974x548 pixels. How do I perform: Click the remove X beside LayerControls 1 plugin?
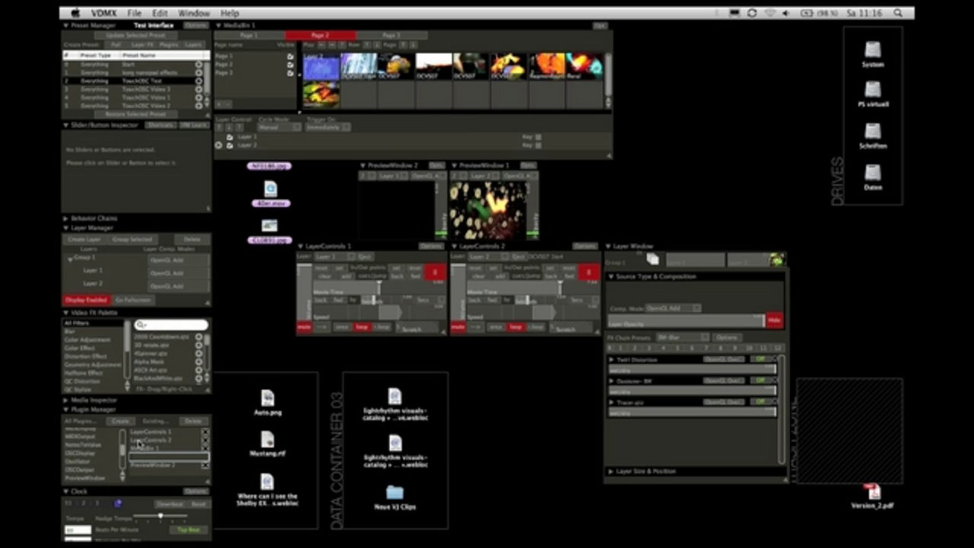(205, 432)
